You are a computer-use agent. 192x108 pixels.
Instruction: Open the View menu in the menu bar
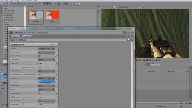click(11, 1)
